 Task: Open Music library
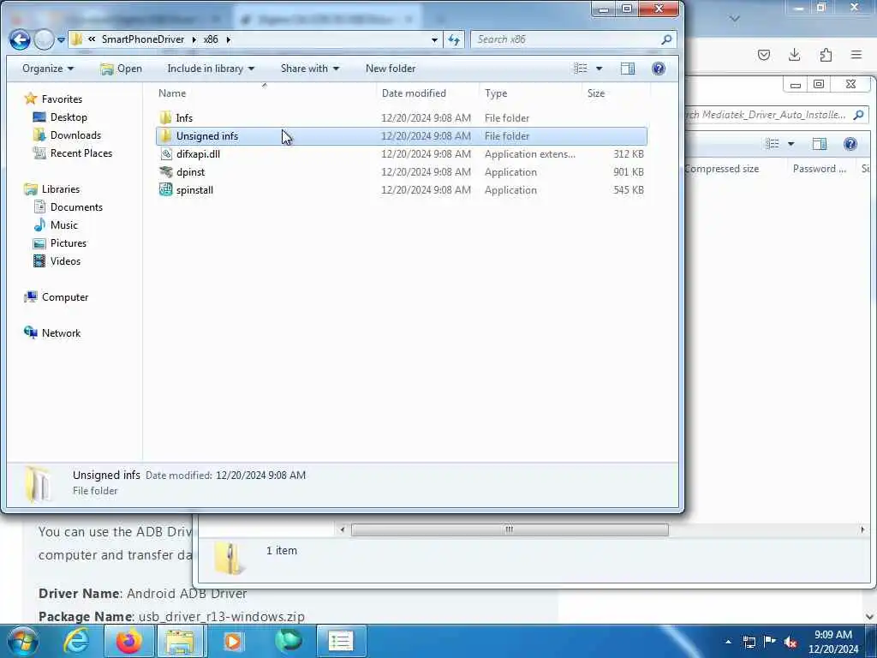click(63, 225)
